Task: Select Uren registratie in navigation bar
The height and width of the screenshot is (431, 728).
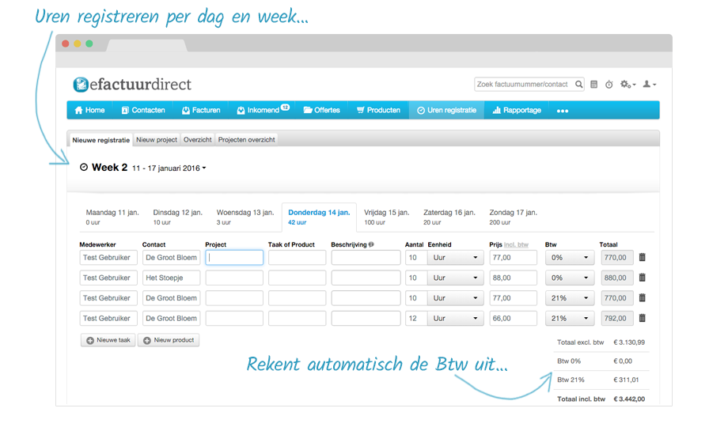Action: (446, 111)
